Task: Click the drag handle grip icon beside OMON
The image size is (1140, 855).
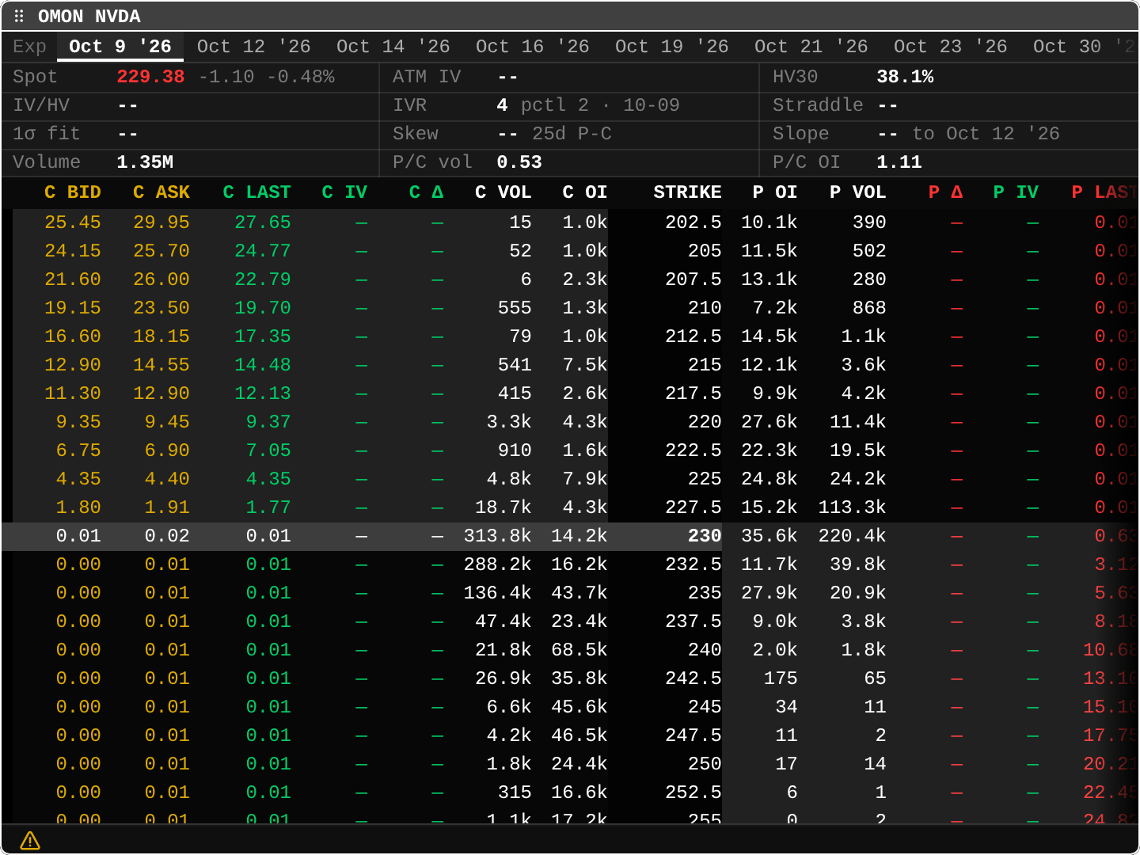Action: (x=19, y=16)
